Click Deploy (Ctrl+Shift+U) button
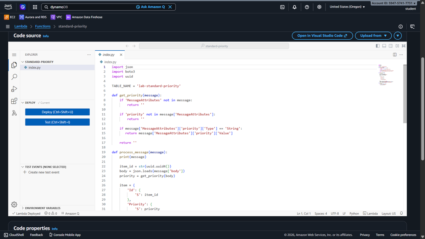The image size is (425, 239). tap(57, 112)
